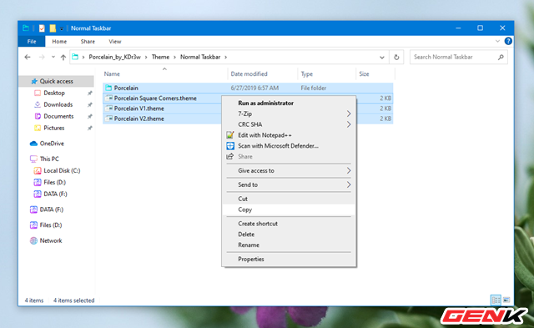This screenshot has height=328, width=534.
Task: Click the Porcelain folder icon
Action: (108, 88)
